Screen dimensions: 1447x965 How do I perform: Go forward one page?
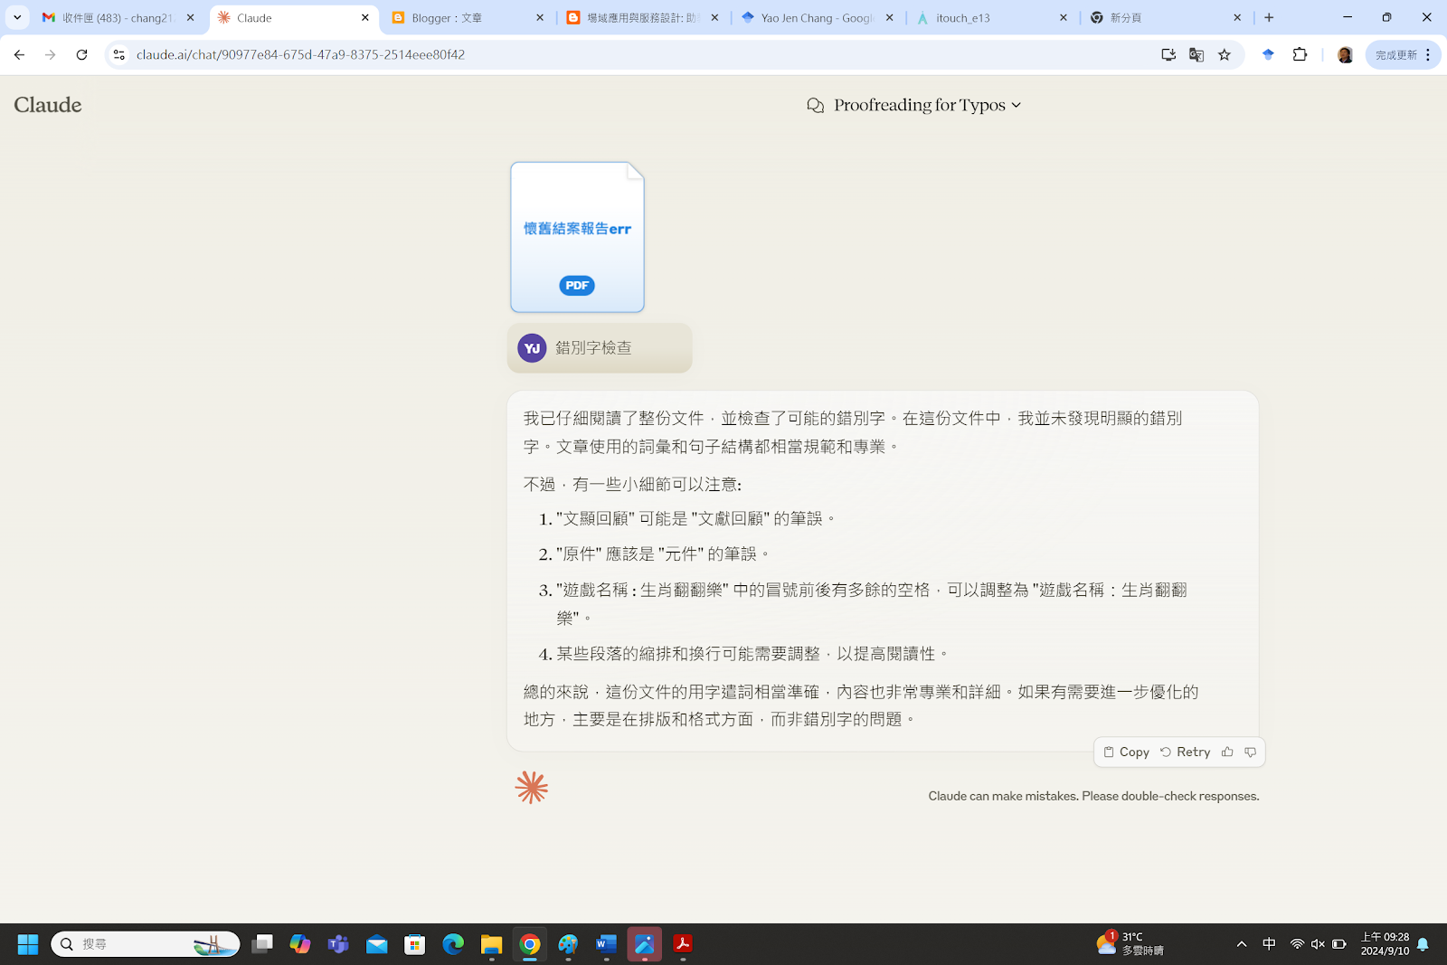pos(51,55)
